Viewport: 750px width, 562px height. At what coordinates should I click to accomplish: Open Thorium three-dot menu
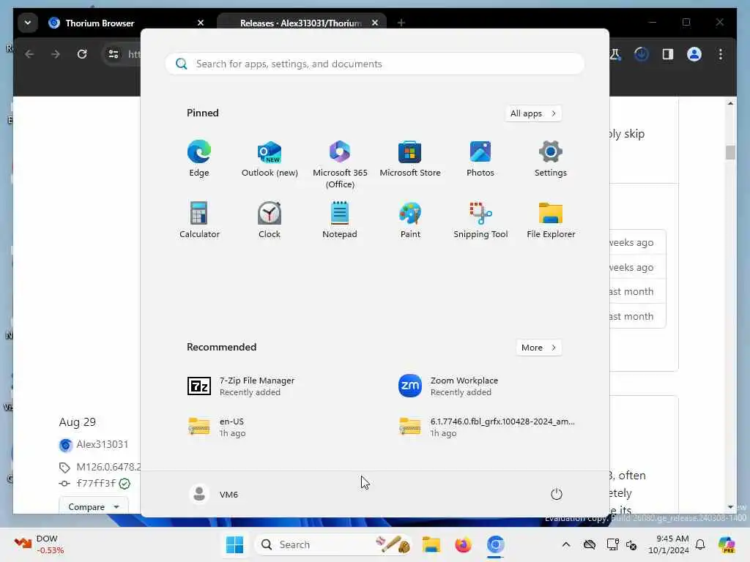click(721, 54)
